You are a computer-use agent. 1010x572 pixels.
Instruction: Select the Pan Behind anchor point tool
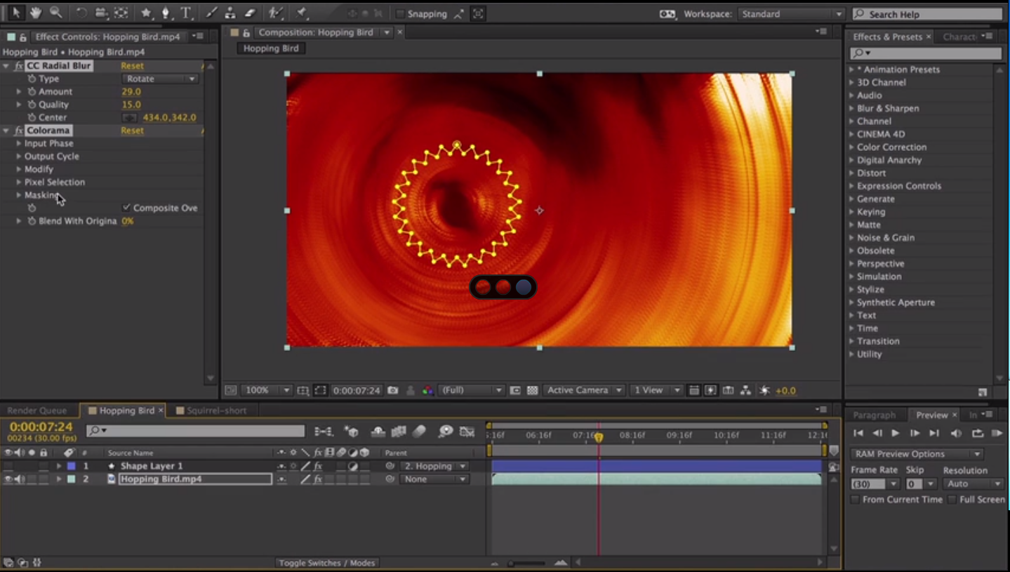(x=121, y=13)
